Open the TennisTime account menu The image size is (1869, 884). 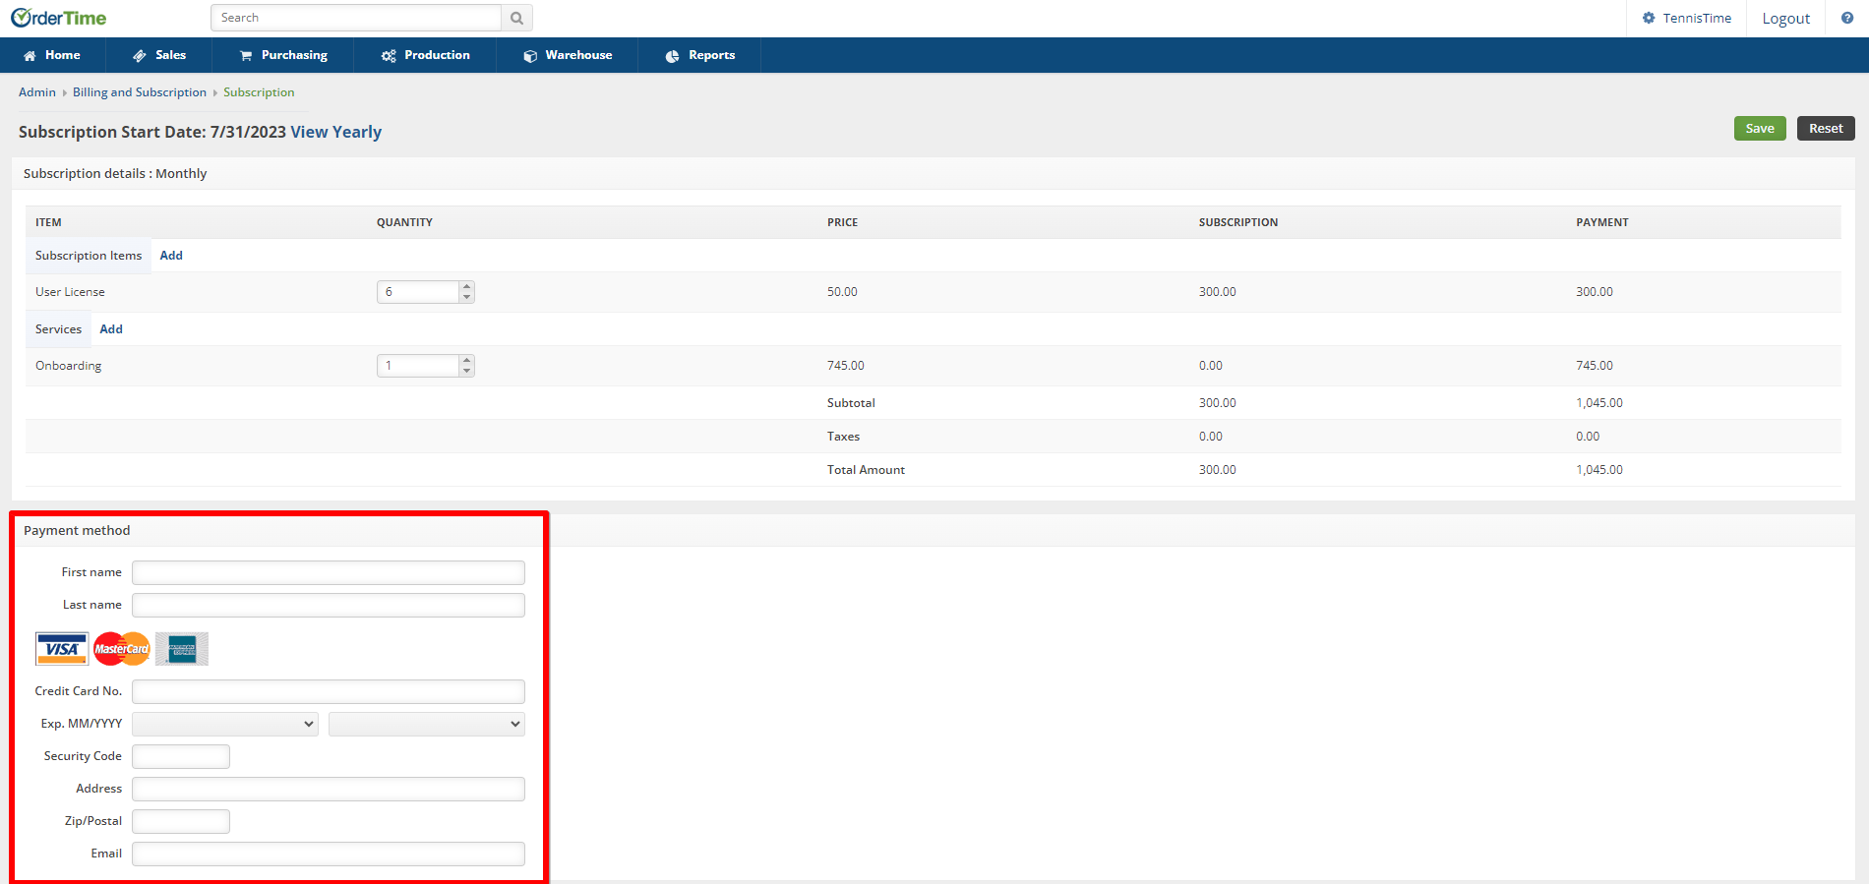pos(1687,18)
